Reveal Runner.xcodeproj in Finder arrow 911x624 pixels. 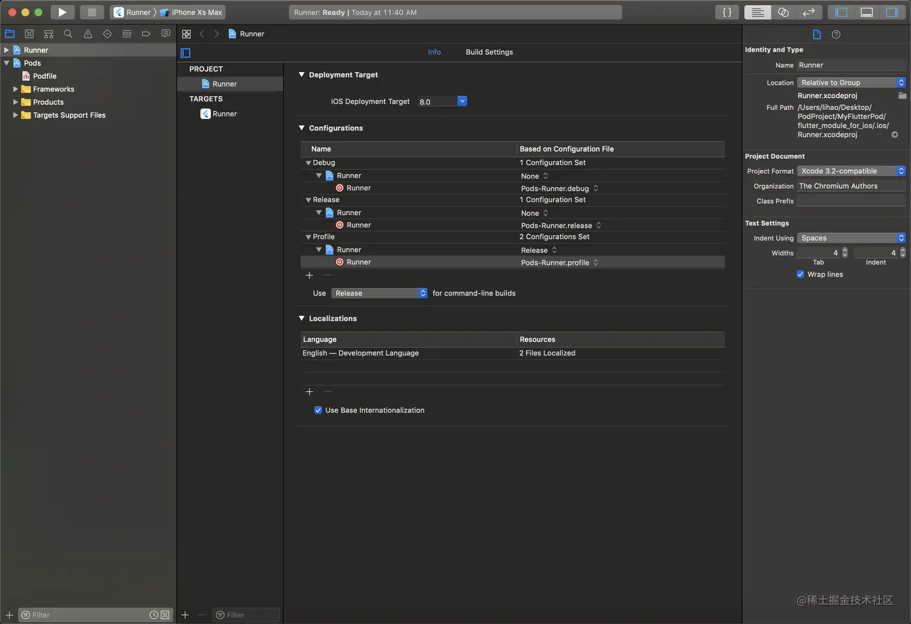tap(895, 135)
